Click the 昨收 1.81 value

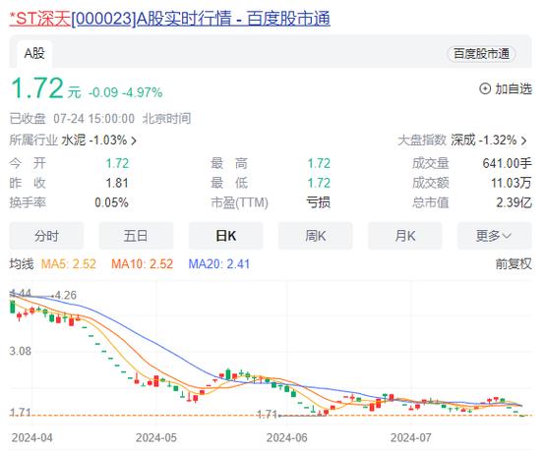tap(117, 183)
